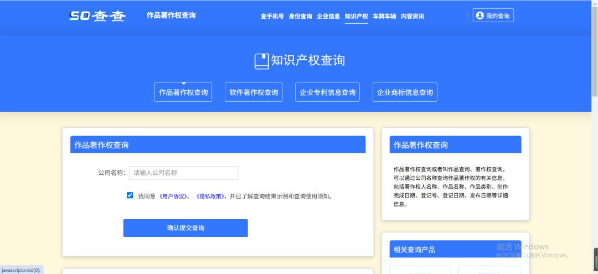Image resolution: width=598 pixels, height=274 pixels.
Task: Switch to the 软件著作权查询 tab
Action: click(254, 92)
